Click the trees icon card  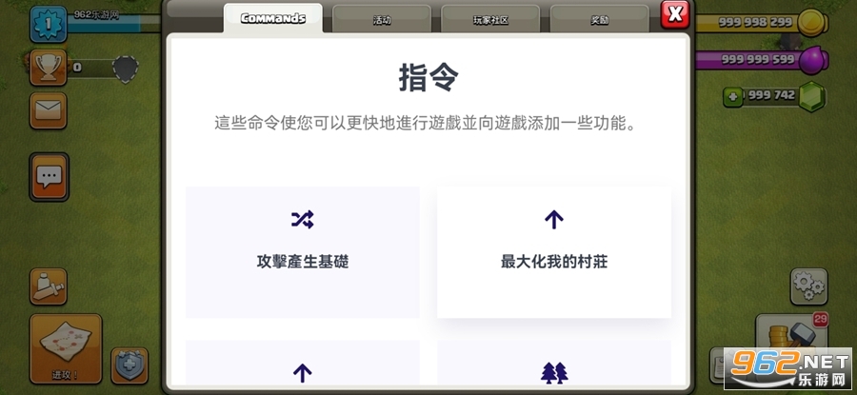[x=553, y=363]
